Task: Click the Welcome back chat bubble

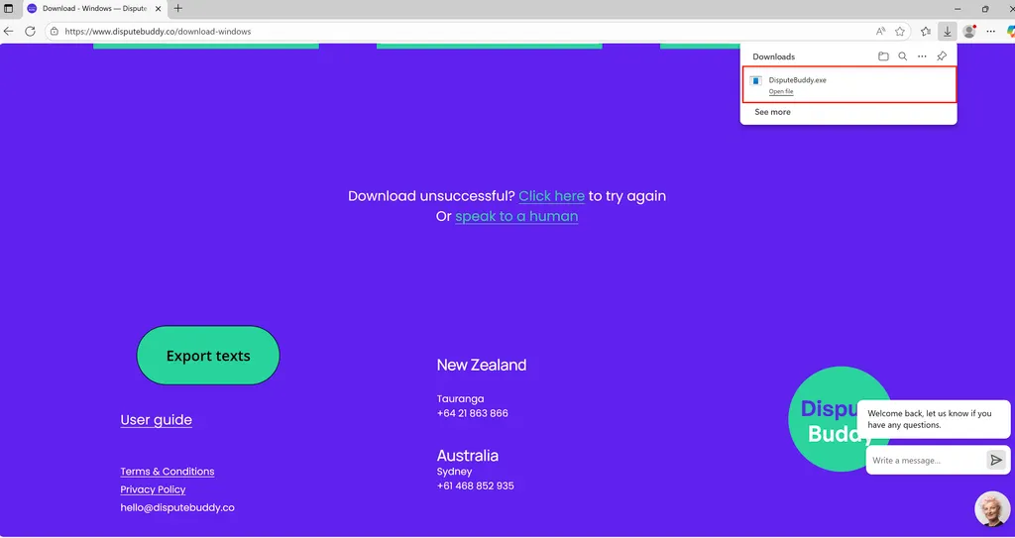Action: tap(934, 419)
